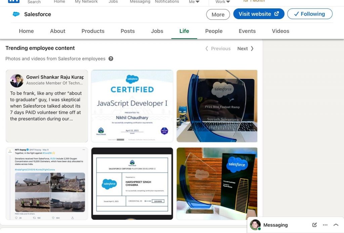Switch to the People tab
The width and height of the screenshot is (344, 233).
(x=214, y=31)
